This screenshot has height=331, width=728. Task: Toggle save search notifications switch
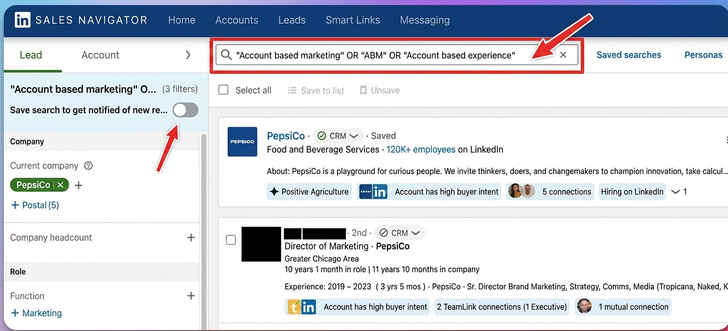(185, 110)
